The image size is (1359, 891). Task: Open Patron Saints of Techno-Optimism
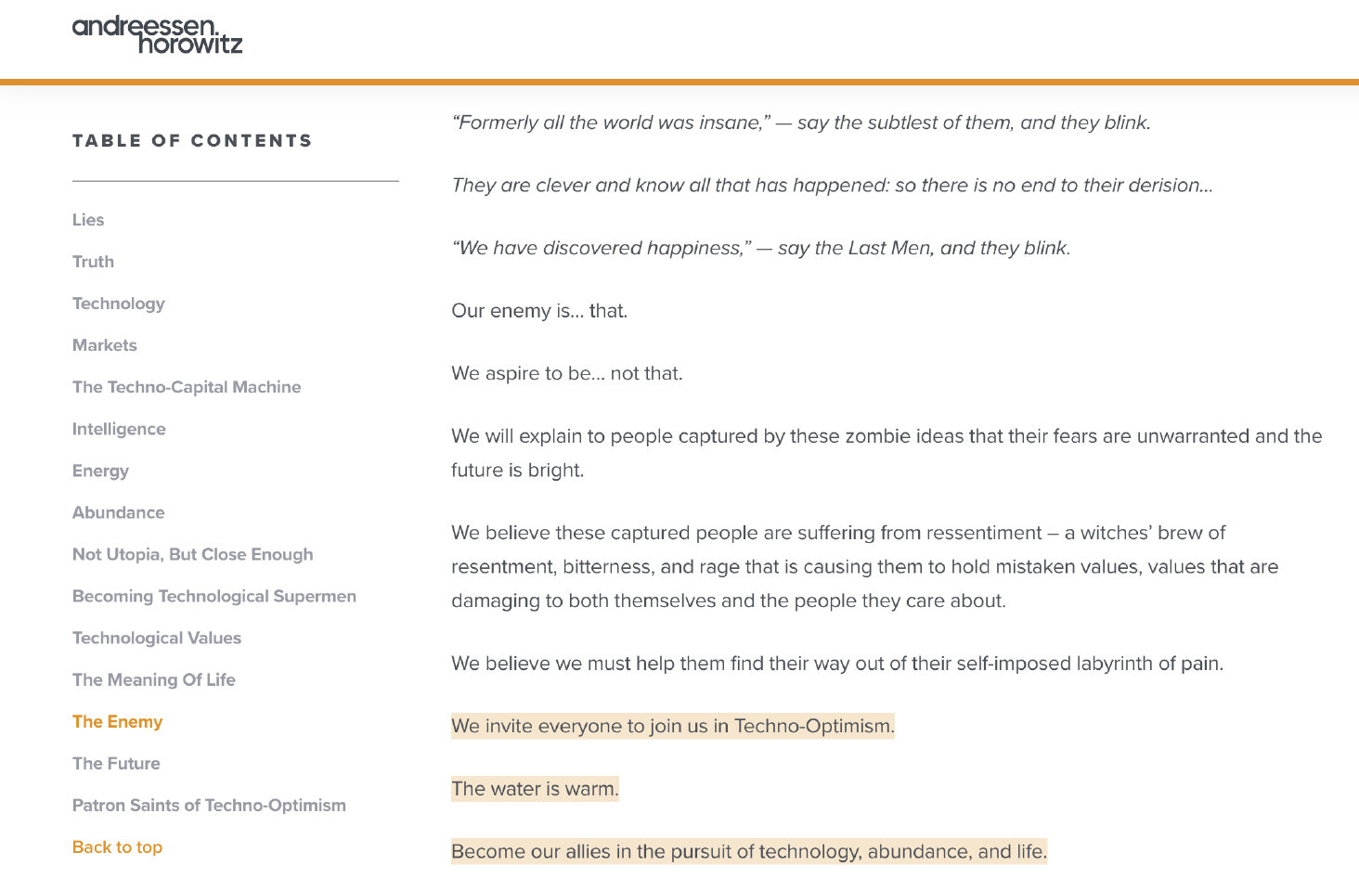(209, 805)
